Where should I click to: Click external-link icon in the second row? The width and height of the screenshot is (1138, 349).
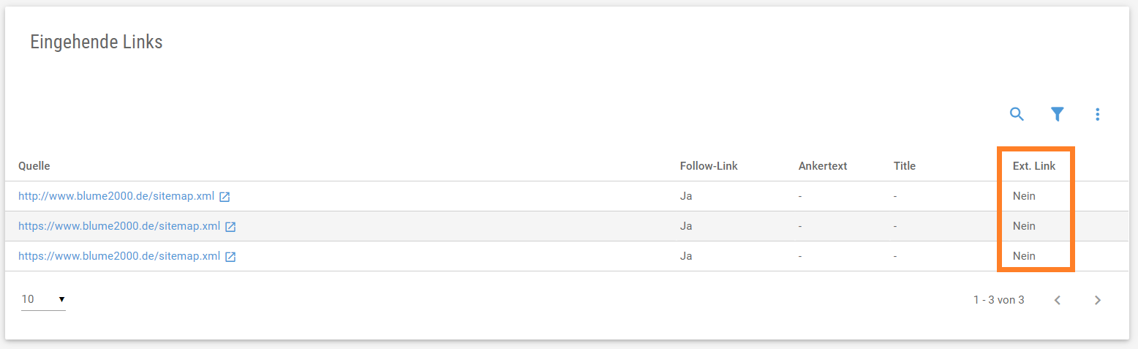[x=230, y=227]
